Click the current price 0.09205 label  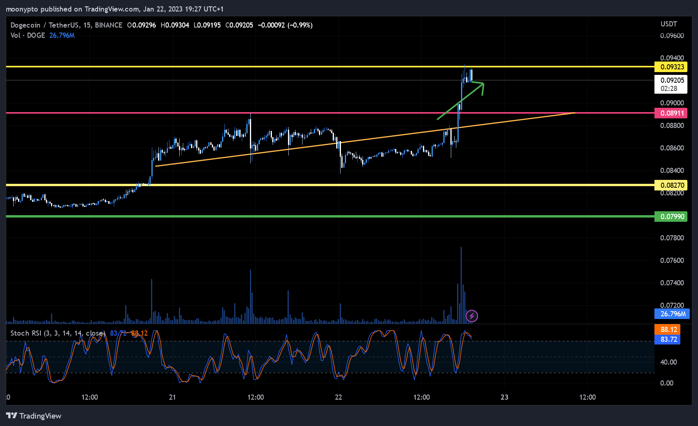pos(672,80)
